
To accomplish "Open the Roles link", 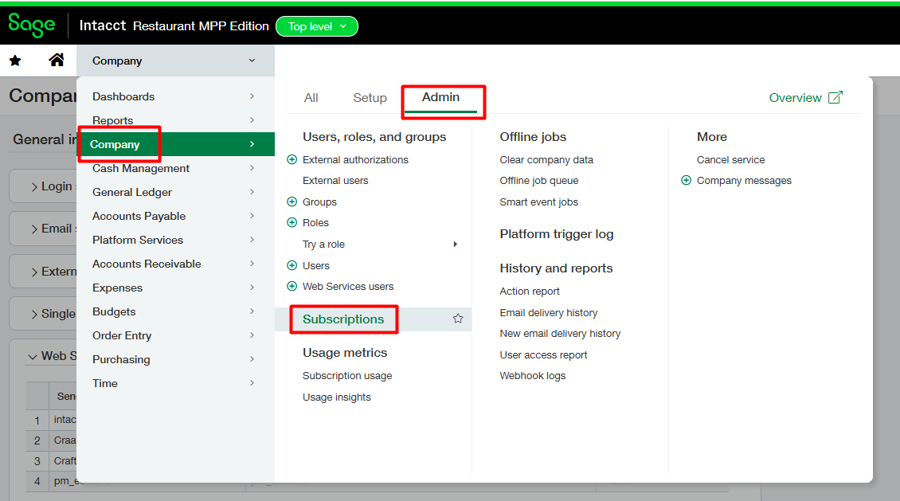I will click(315, 223).
